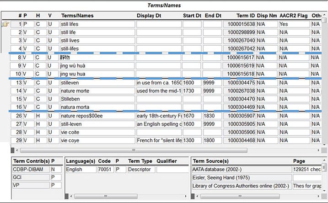
Task: Select source 'AATA database (2002-)'
Action: pos(242,169)
